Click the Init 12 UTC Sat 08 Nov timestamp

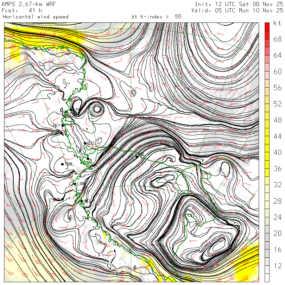[239, 4]
